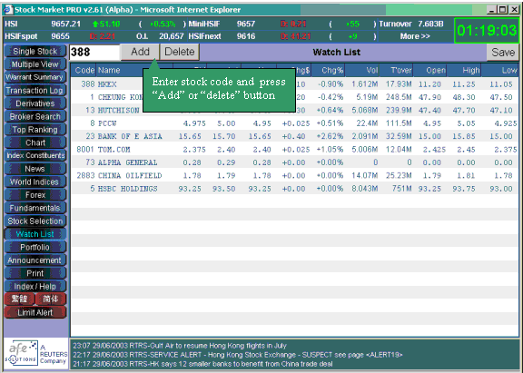Click the stock code input field
Image resolution: width=523 pixels, height=373 pixels.
(x=94, y=52)
